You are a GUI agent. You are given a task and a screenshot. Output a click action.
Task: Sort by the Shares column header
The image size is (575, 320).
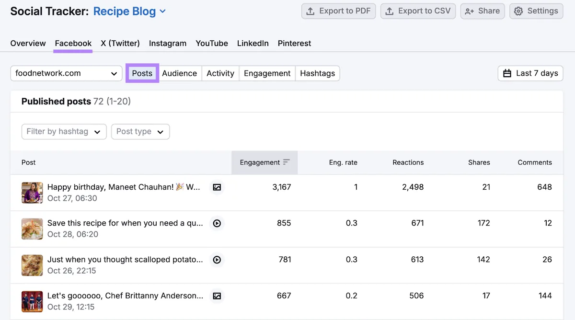479,162
